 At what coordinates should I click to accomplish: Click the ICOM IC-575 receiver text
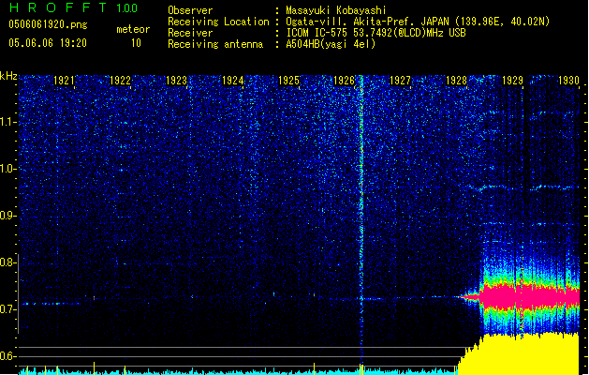(375, 33)
